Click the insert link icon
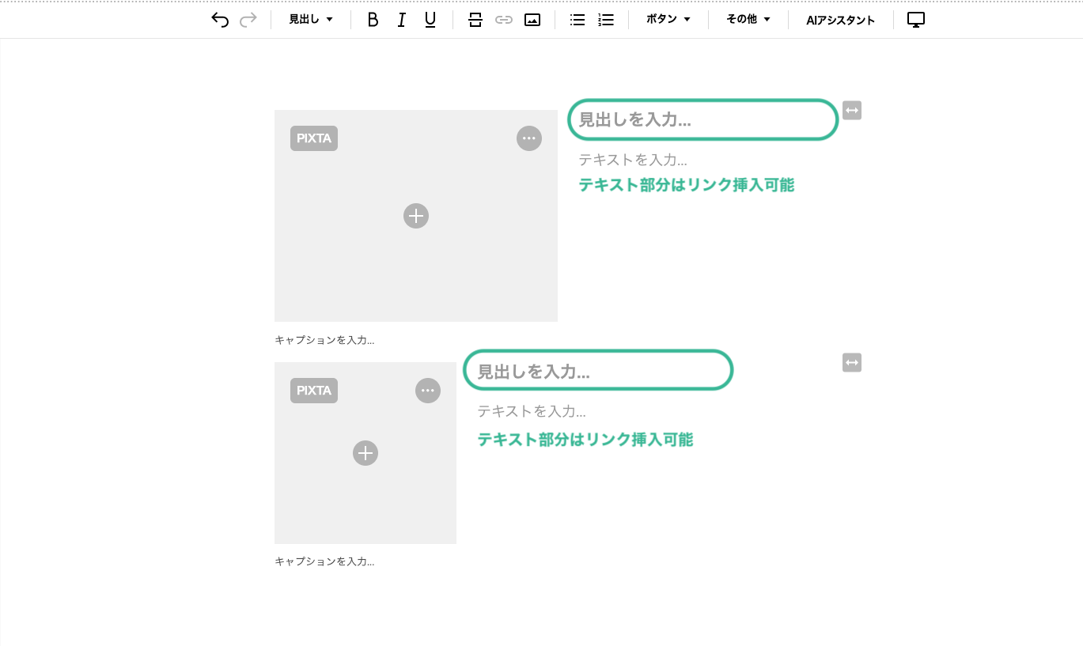The image size is (1083, 646). pos(504,20)
